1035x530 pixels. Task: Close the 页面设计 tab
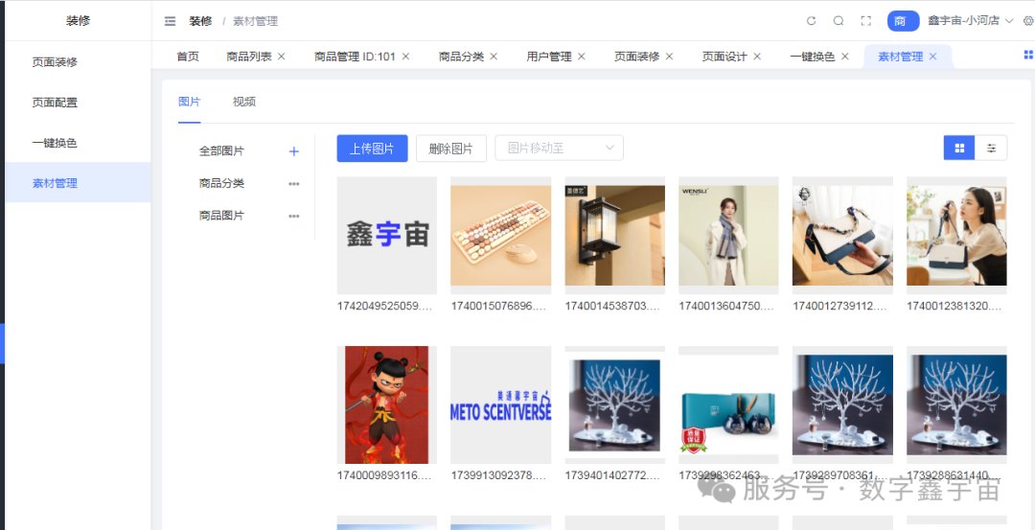point(757,57)
